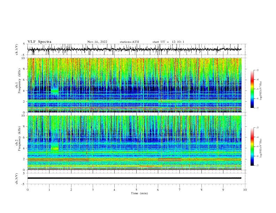Click the "-7" label on upper colorbar
276x213 pixels.
pos(257,108)
